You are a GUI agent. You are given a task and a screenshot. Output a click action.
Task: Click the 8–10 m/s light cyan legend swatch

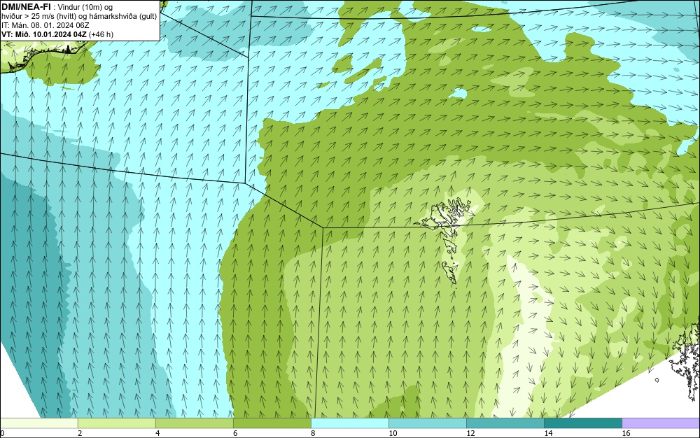click(349, 423)
